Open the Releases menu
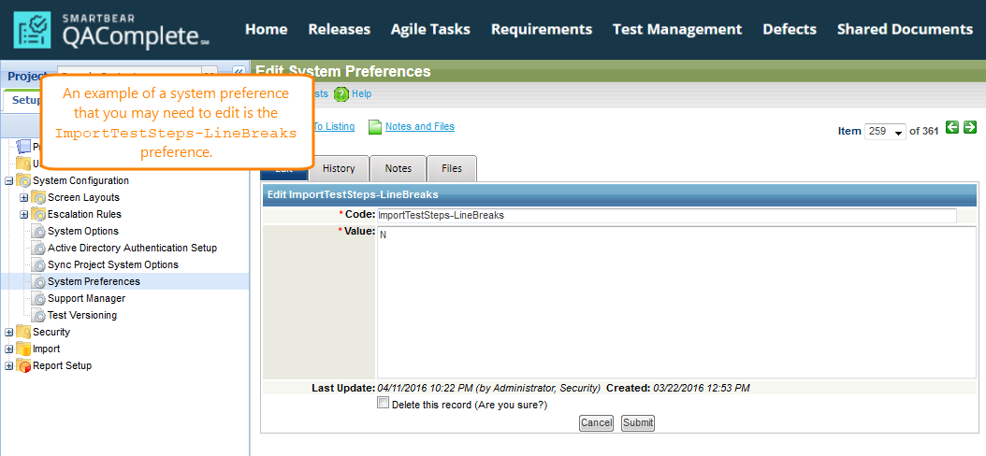 point(339,30)
